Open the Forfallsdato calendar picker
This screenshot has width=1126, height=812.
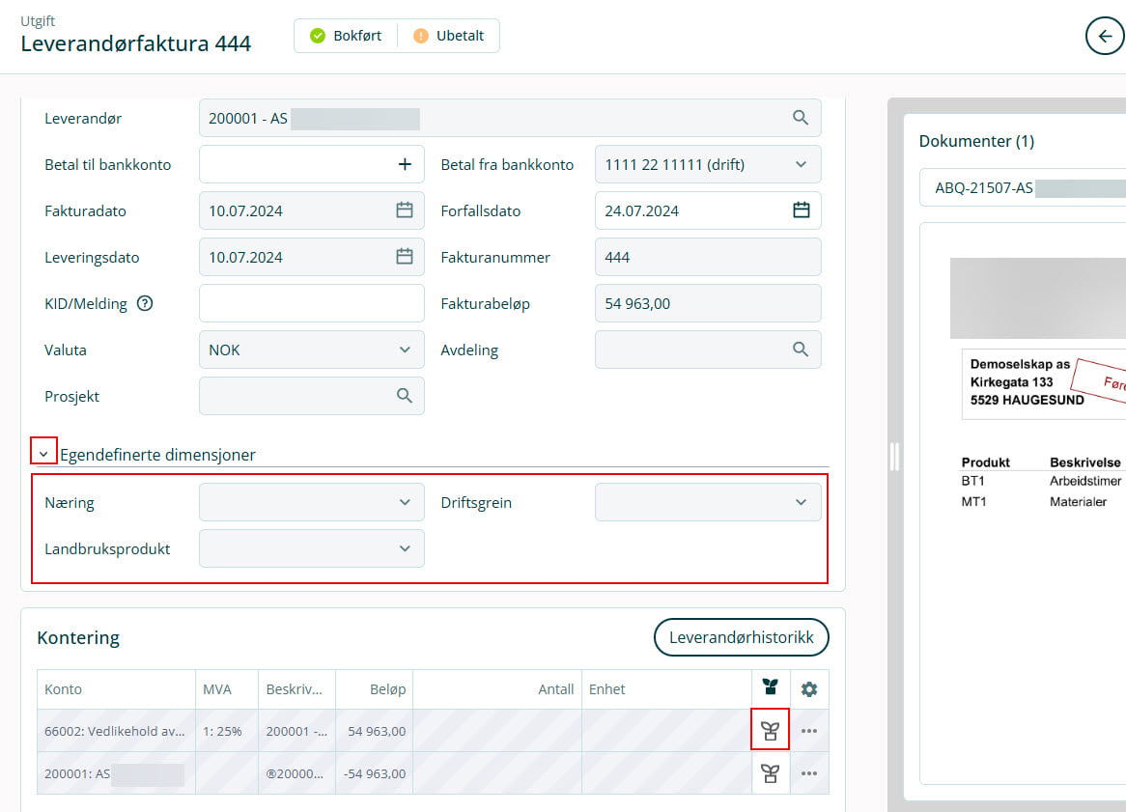click(801, 210)
